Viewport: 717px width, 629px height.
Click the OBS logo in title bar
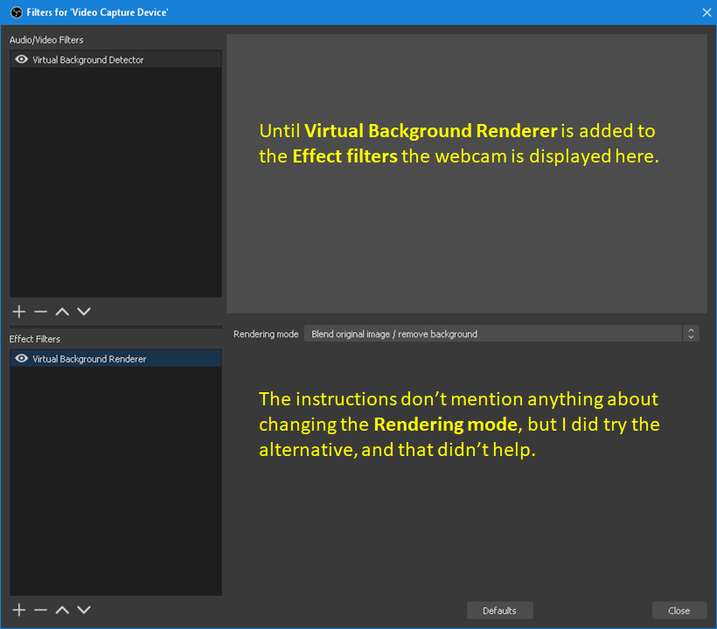click(17, 12)
